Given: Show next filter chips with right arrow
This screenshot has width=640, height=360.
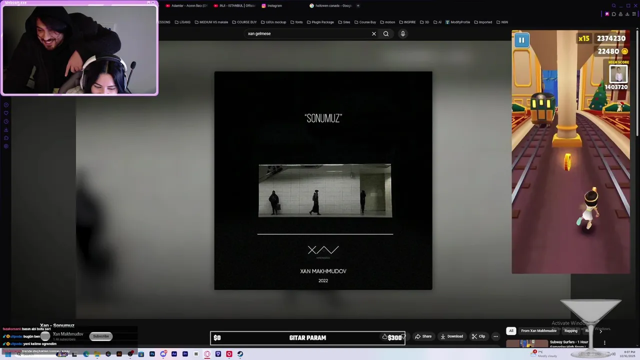Looking at the screenshot, I should click(x=600, y=331).
